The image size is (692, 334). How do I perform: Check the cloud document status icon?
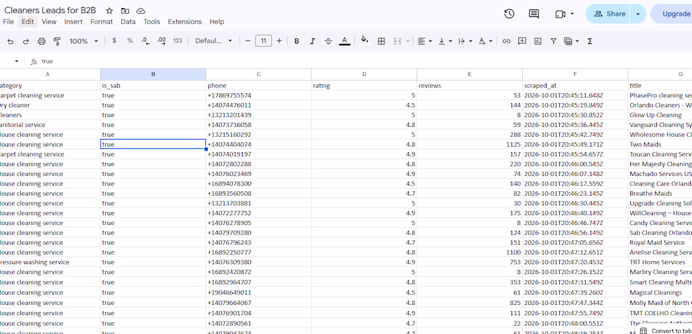[140, 11]
